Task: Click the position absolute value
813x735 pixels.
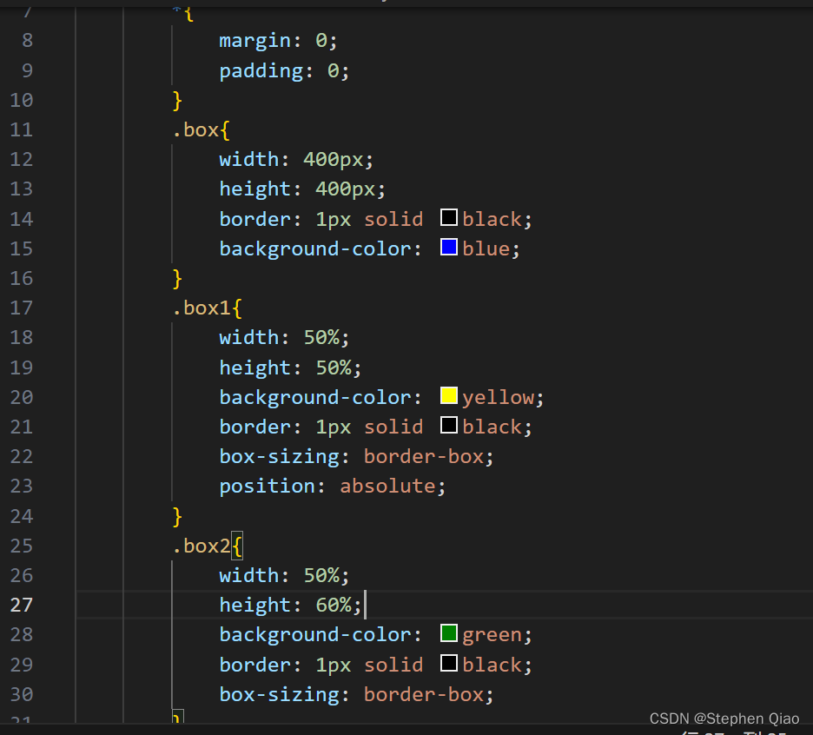Action: pyautogui.click(x=388, y=486)
